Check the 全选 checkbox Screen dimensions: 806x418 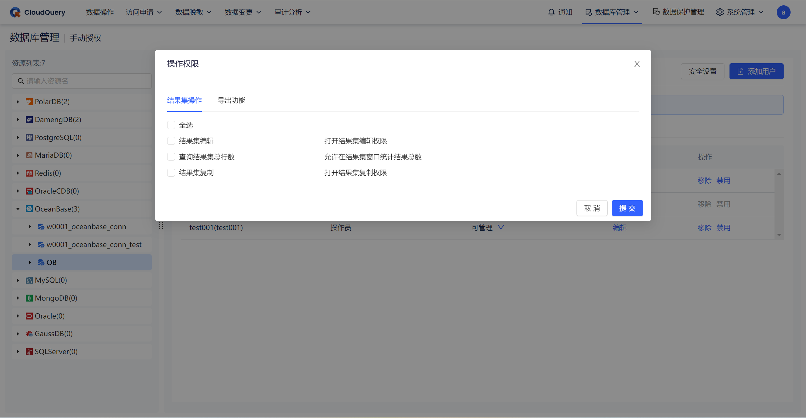pyautogui.click(x=171, y=125)
